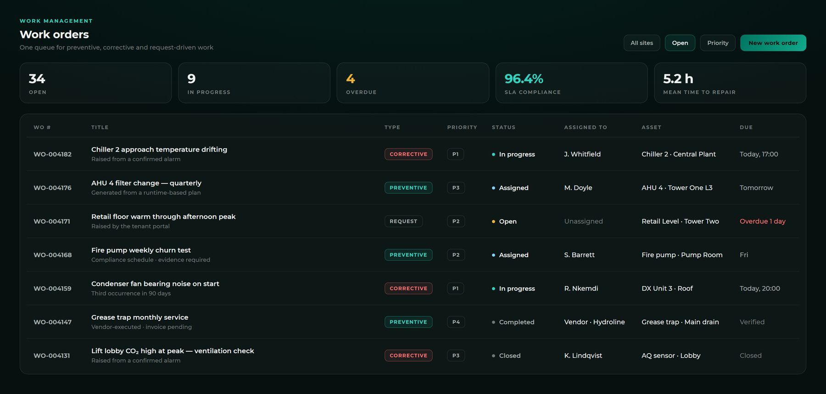Viewport: 826px width, 394px height.
Task: Open work order WO-004176
Action: (52, 188)
